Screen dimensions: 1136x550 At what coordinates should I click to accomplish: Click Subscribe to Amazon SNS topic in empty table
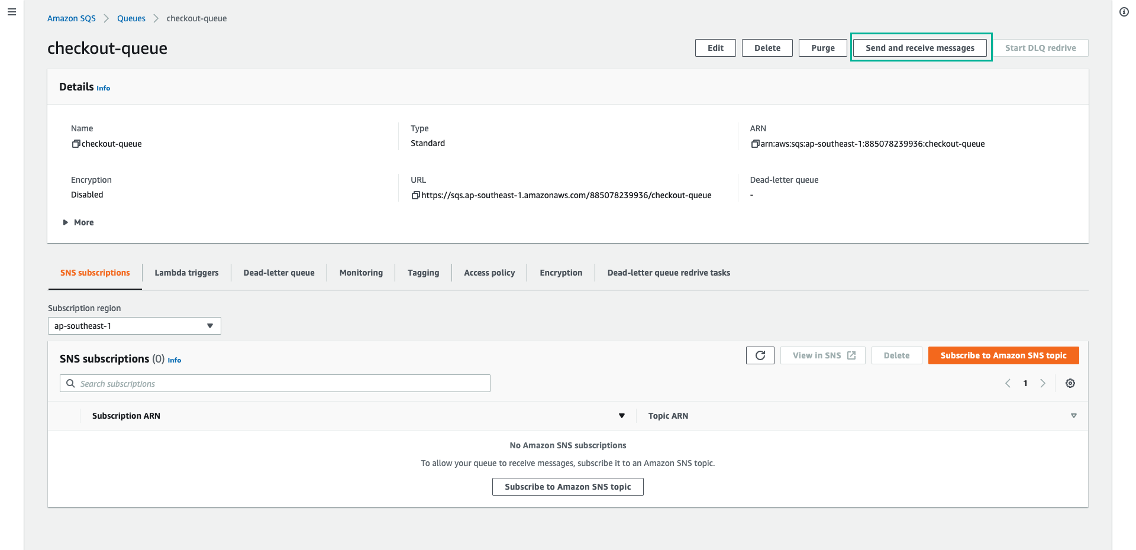[568, 487]
